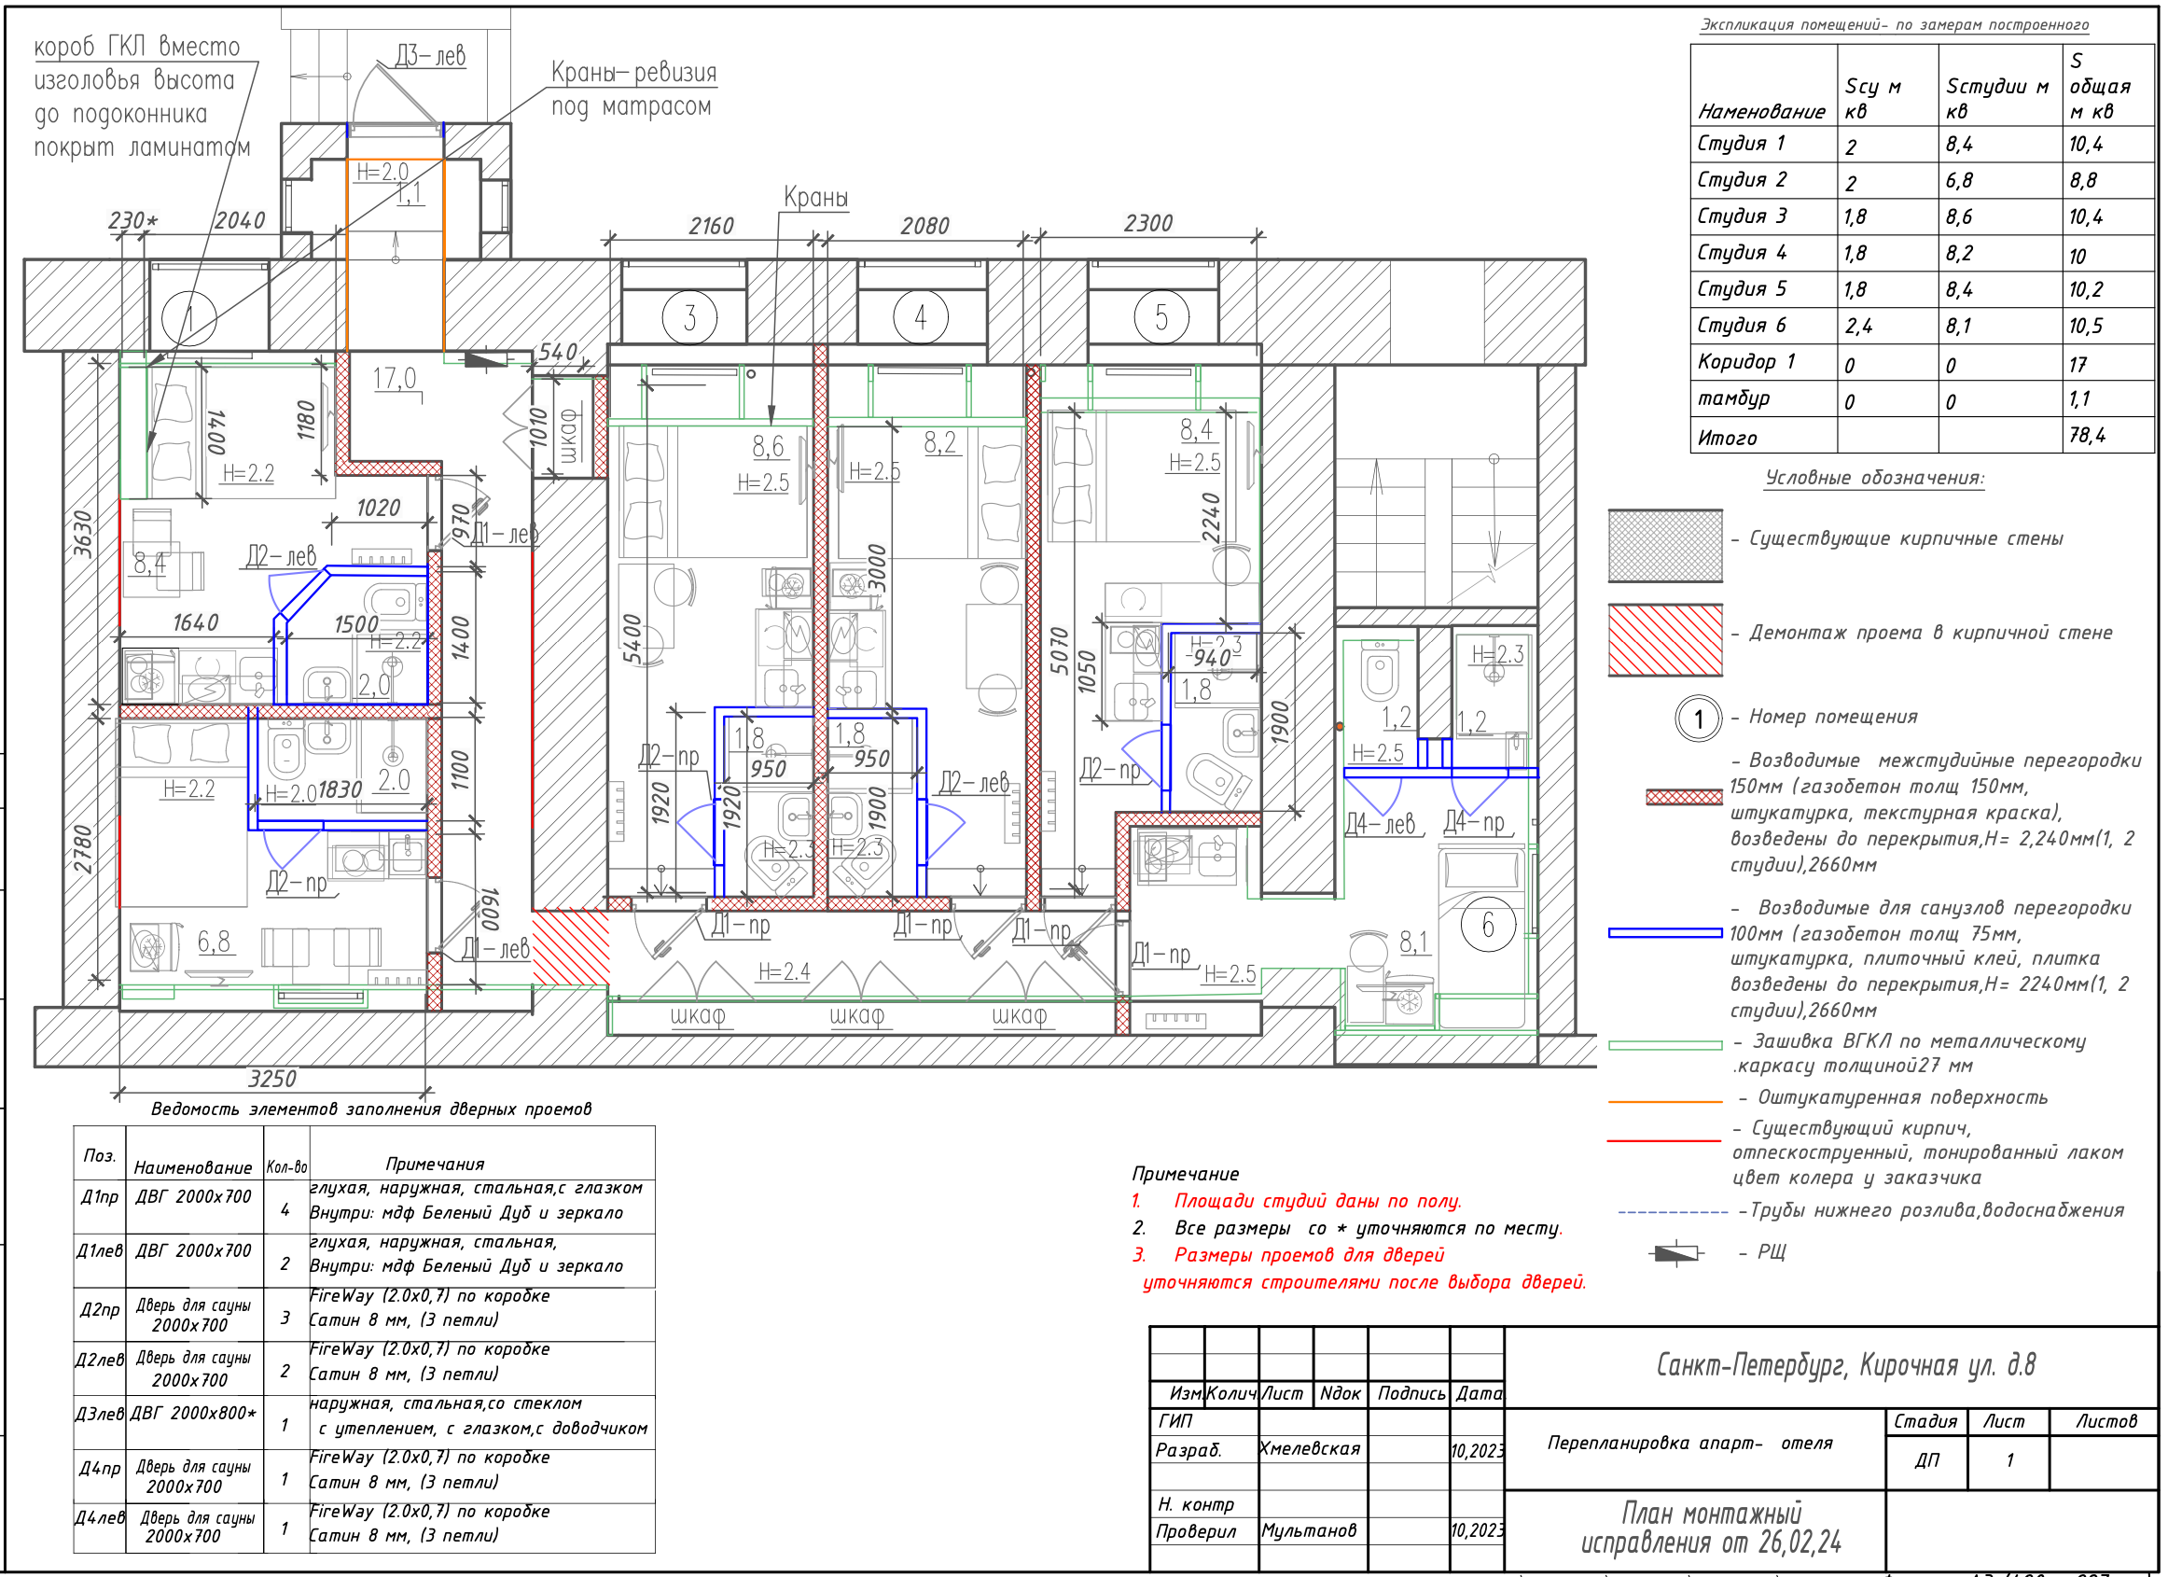Click the designer name Хмелевская in title block

pos(1309,1449)
